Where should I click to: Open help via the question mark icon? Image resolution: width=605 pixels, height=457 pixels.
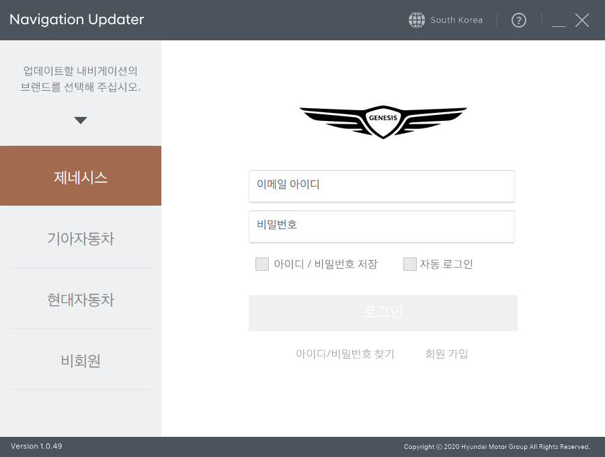pyautogui.click(x=518, y=20)
